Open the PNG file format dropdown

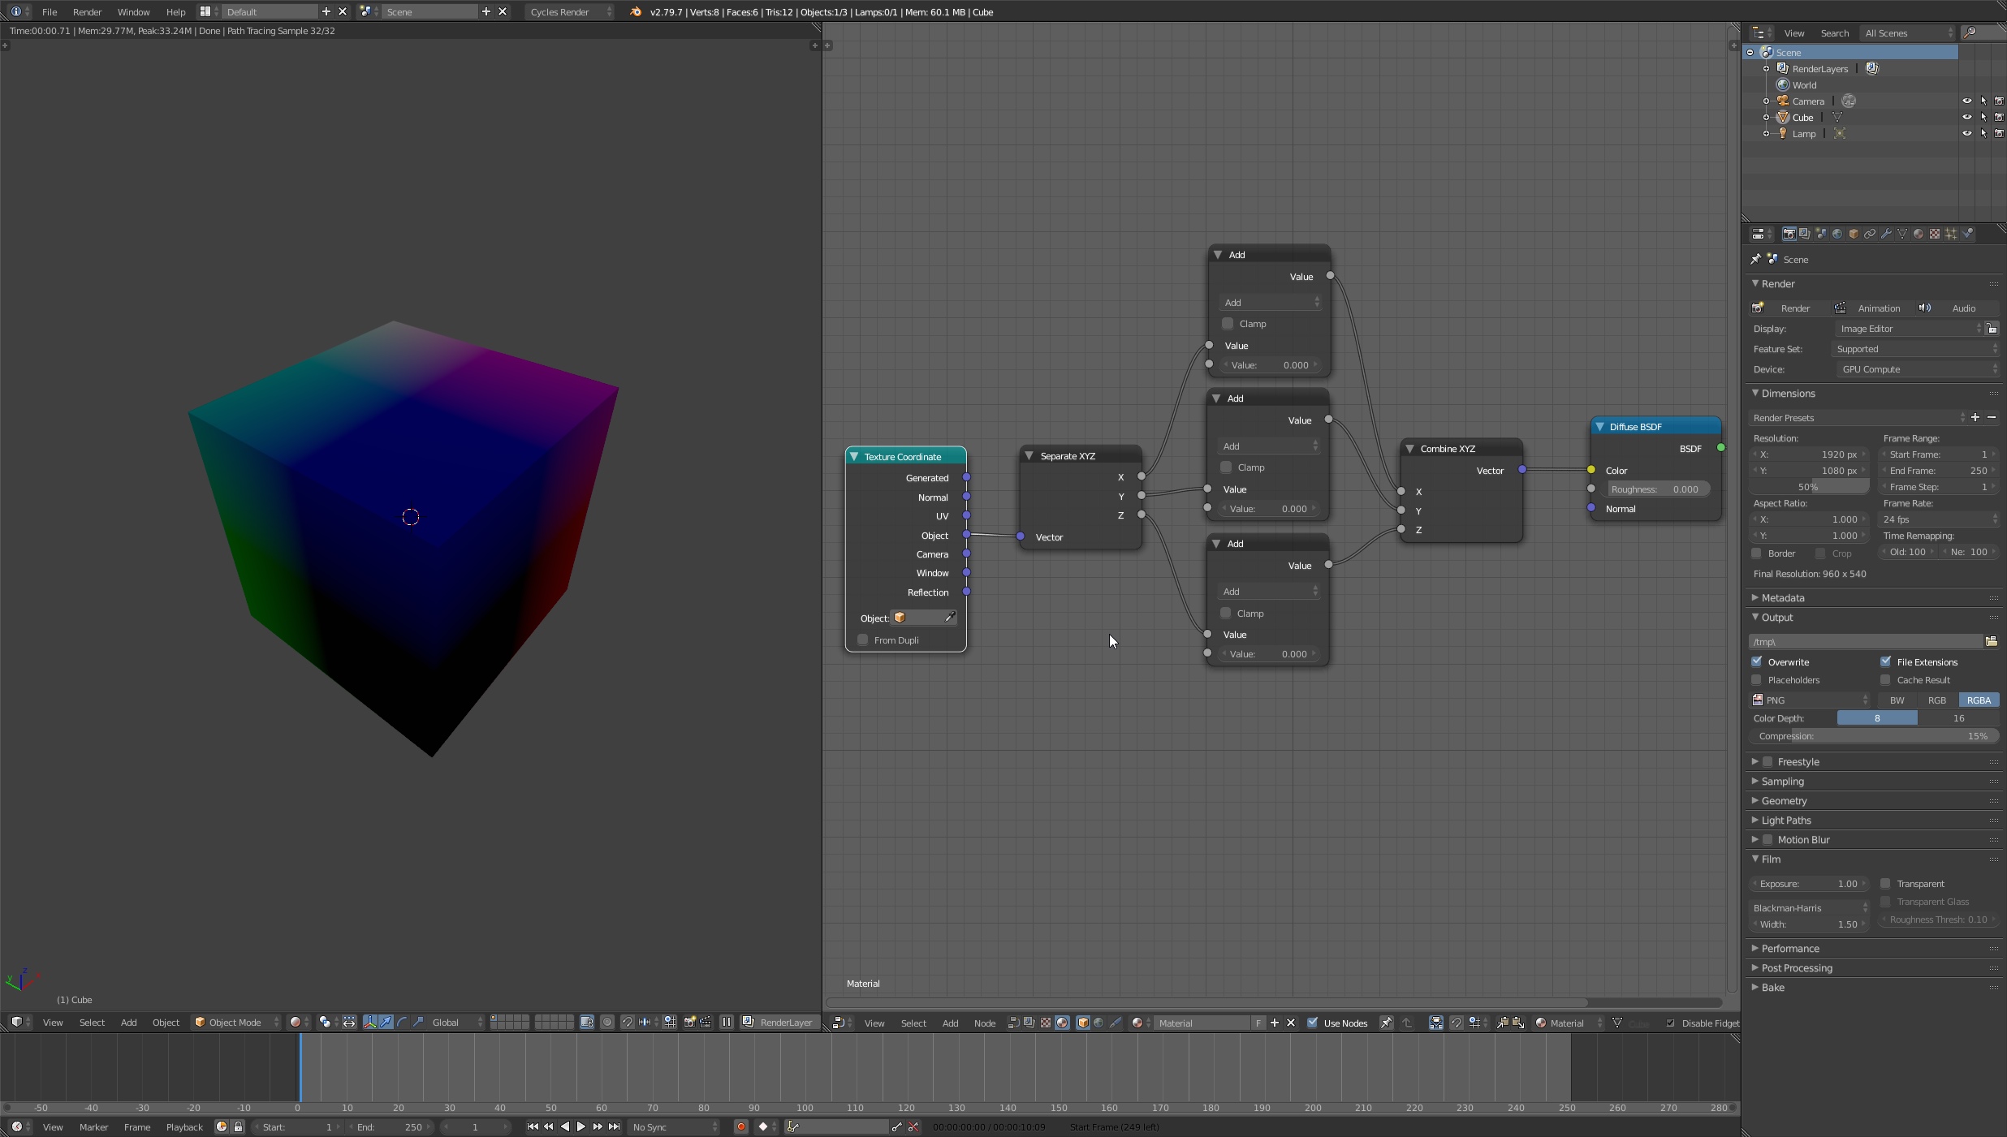click(x=1811, y=700)
